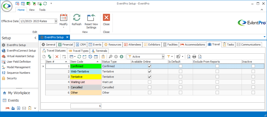Switch to the Tools ribbon tab
Viewport: 267px width, 117px height.
point(42,10)
